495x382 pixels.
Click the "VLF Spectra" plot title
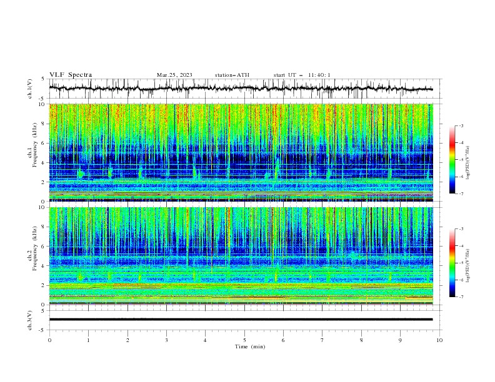pos(71,75)
